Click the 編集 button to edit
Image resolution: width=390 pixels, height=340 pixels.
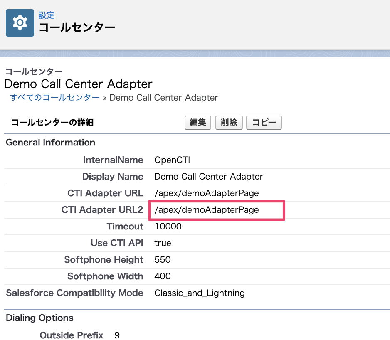point(197,122)
